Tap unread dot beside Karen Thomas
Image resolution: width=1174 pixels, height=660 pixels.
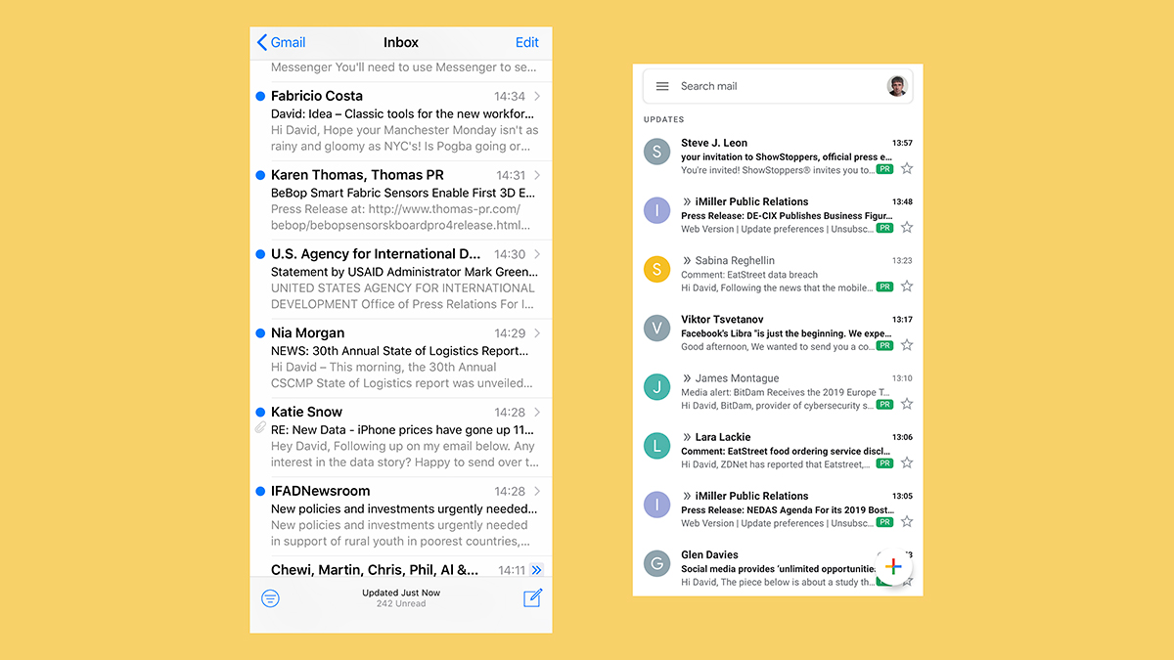pyautogui.click(x=260, y=175)
